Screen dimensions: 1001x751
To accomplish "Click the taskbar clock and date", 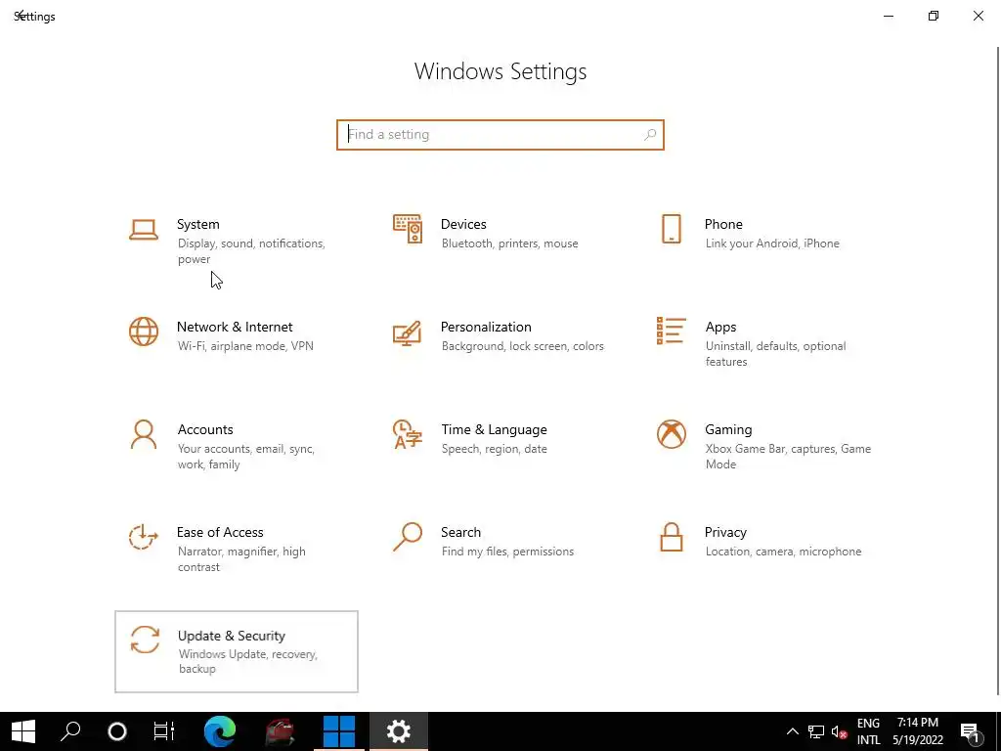I will [x=917, y=731].
